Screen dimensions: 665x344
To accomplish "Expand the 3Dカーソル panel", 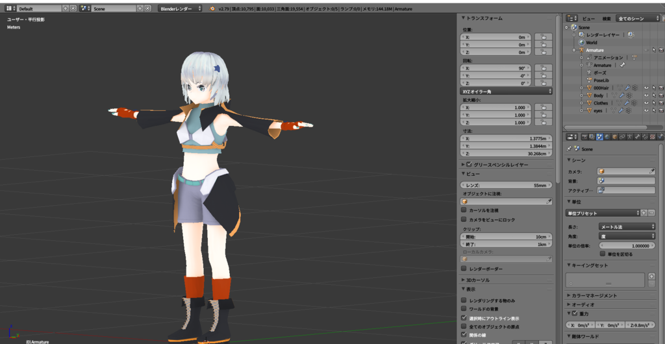I will (x=463, y=280).
